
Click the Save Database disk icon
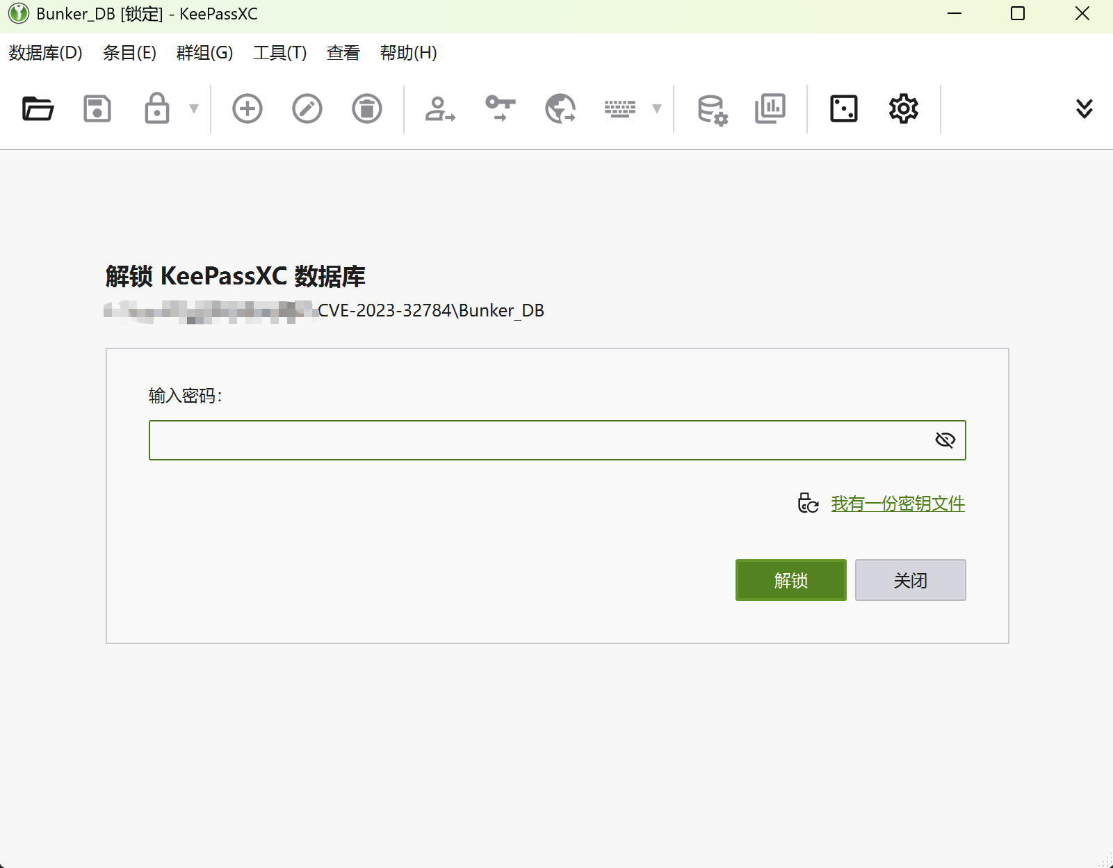pyautogui.click(x=97, y=108)
